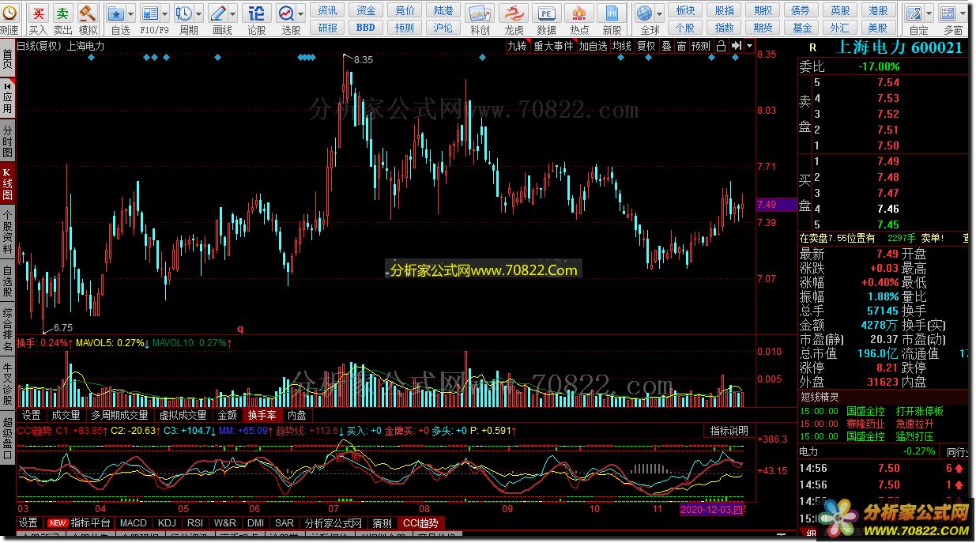Toggle the 窗 window layout option
Viewport: 976px width, 543px height.
(681, 46)
